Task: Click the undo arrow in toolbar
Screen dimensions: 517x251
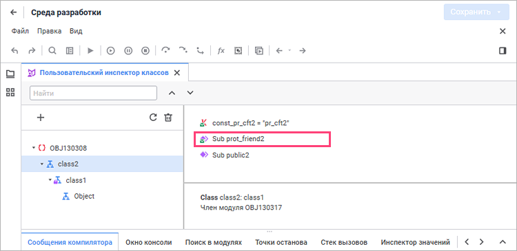Action: coord(14,51)
